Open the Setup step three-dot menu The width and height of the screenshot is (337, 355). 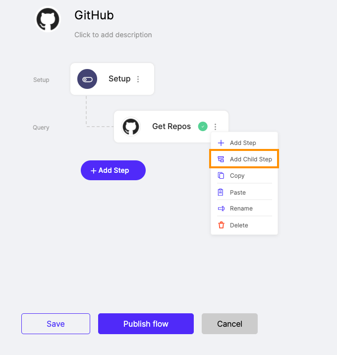coord(138,79)
